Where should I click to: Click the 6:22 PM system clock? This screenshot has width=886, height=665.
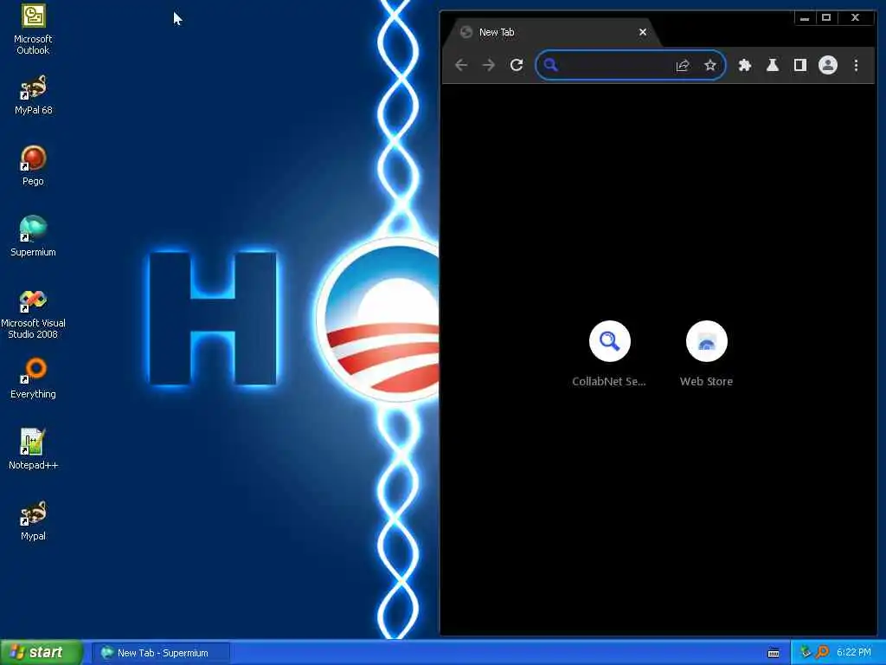coord(854,653)
